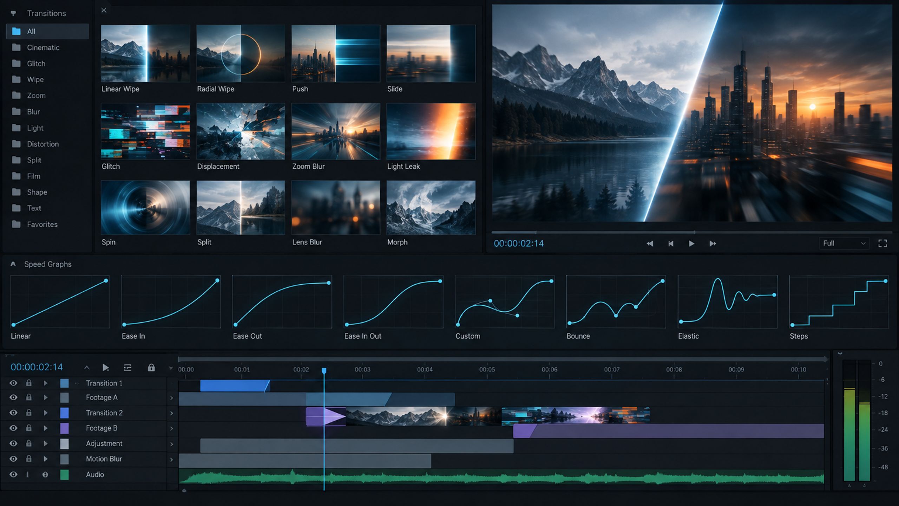Screen dimensions: 899x506
Task: Hide the Footage A track
Action: [x=13, y=397]
